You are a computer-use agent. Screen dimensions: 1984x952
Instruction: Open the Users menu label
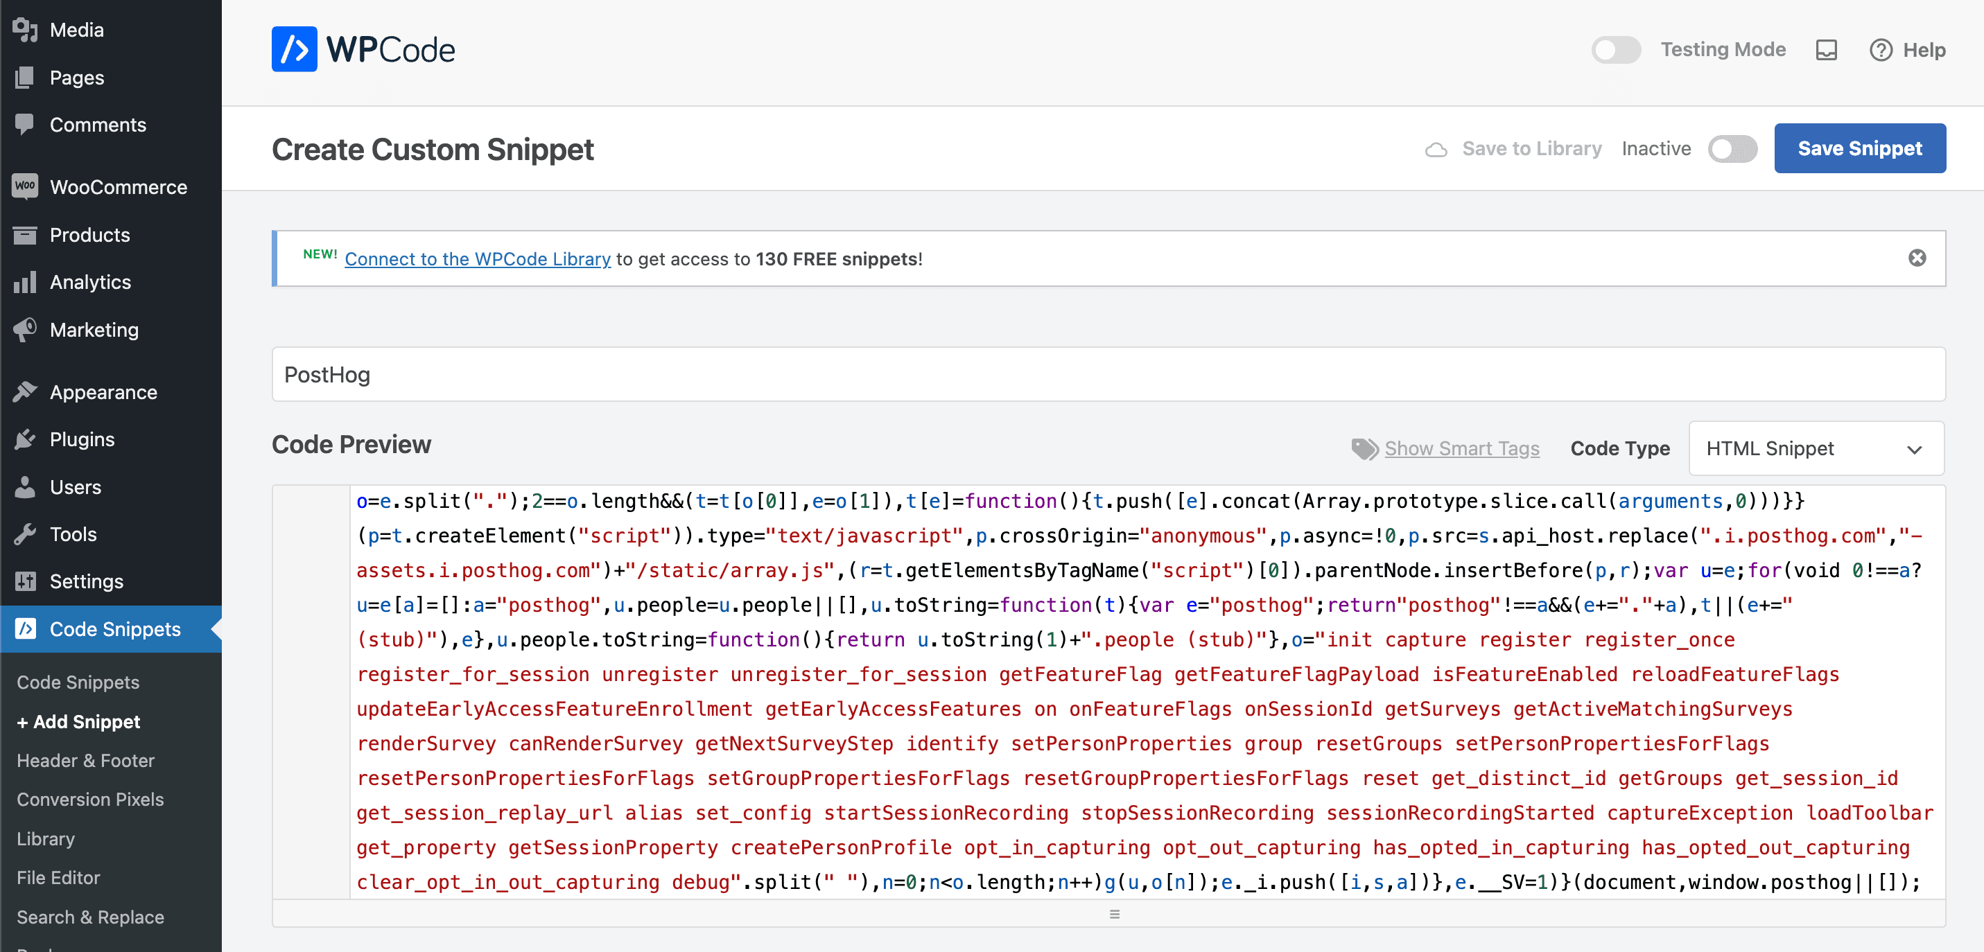click(x=76, y=487)
